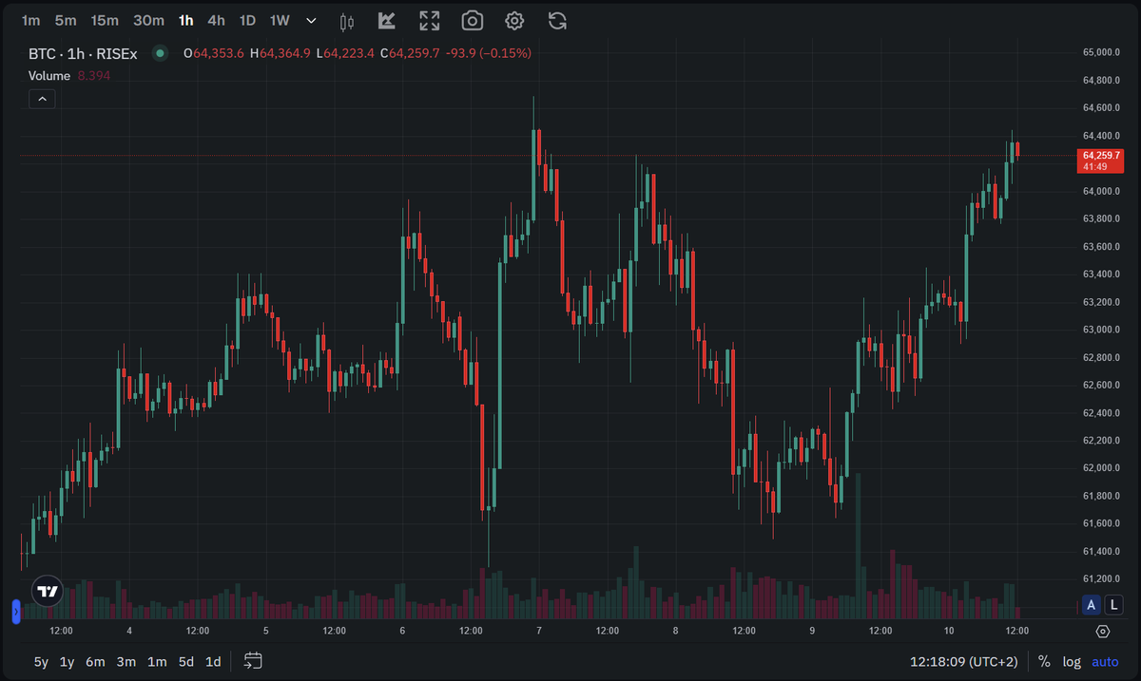Open the go to date calendar icon

[x=253, y=660]
